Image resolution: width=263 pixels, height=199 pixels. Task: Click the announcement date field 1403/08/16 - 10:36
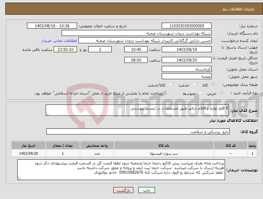click(52, 26)
